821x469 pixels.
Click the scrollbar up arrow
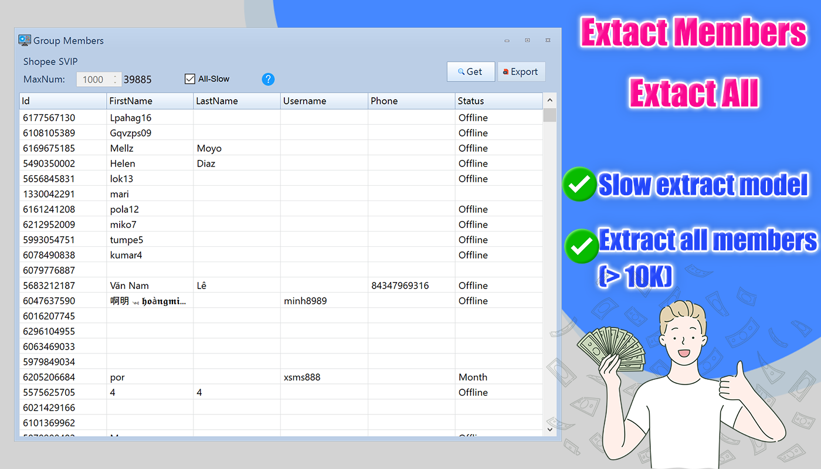[x=549, y=100]
